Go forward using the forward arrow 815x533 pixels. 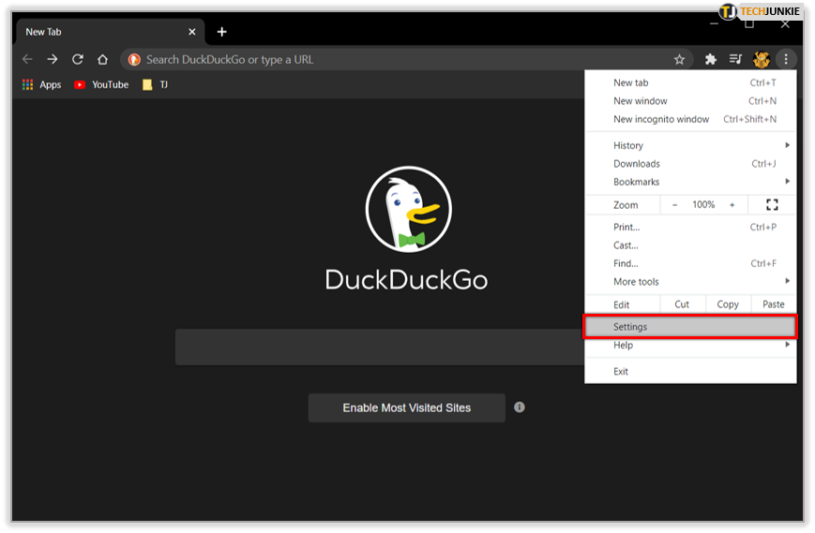pyautogui.click(x=53, y=60)
